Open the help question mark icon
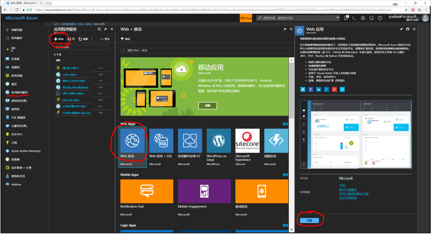 tap(380, 18)
